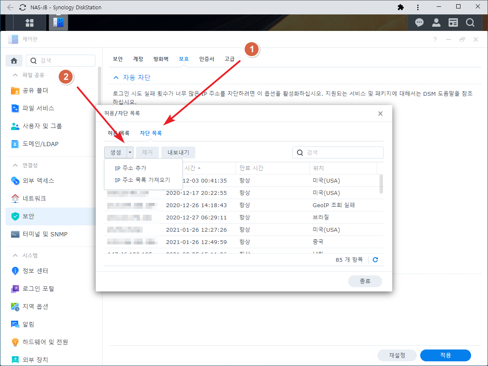Select the row with GeoIP 조회 실패
Image resolution: width=488 pixels, height=366 pixels.
(x=244, y=205)
